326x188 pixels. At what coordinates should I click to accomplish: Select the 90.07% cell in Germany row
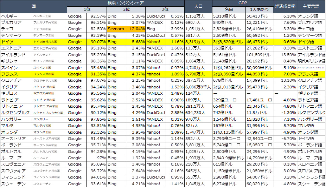(x=96, y=42)
